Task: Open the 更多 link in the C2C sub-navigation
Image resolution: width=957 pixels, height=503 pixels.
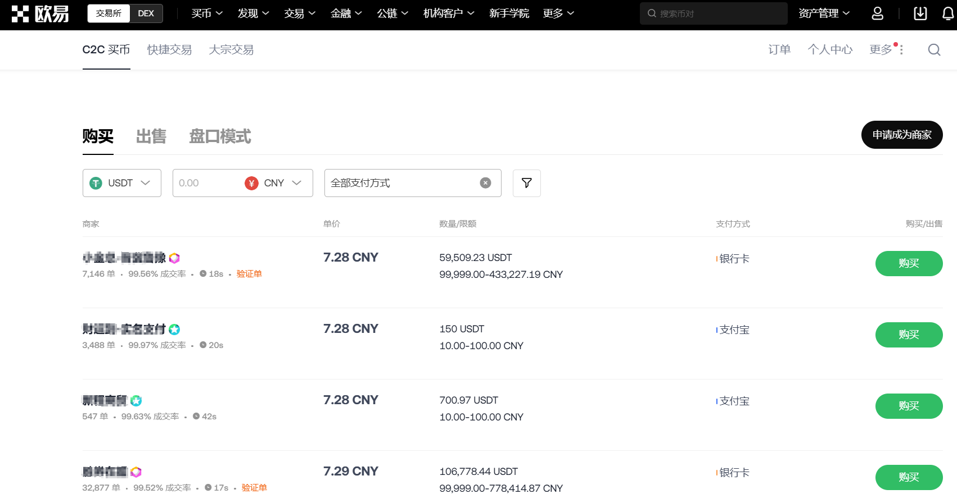Action: point(881,50)
